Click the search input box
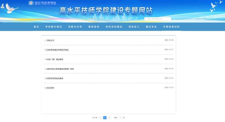This screenshot has width=225, height=122. [x=159, y=19]
